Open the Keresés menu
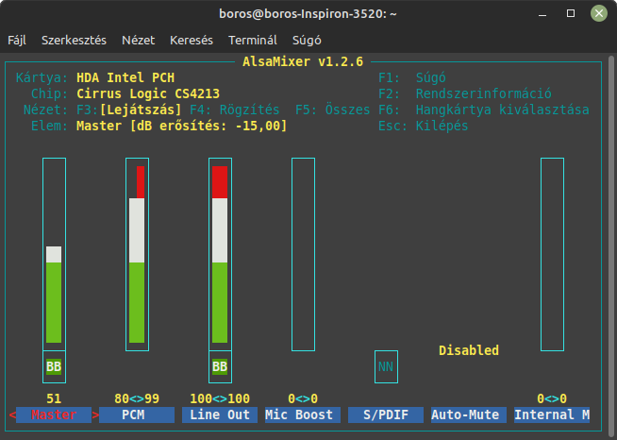Viewport: 617px width, 440px height. coord(192,41)
